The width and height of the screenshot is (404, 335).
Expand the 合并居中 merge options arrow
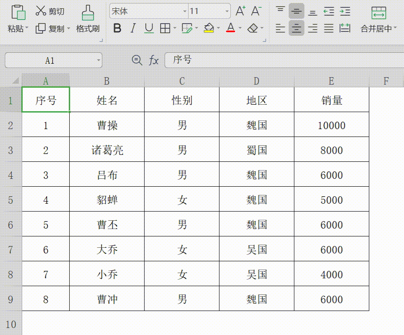(394, 28)
